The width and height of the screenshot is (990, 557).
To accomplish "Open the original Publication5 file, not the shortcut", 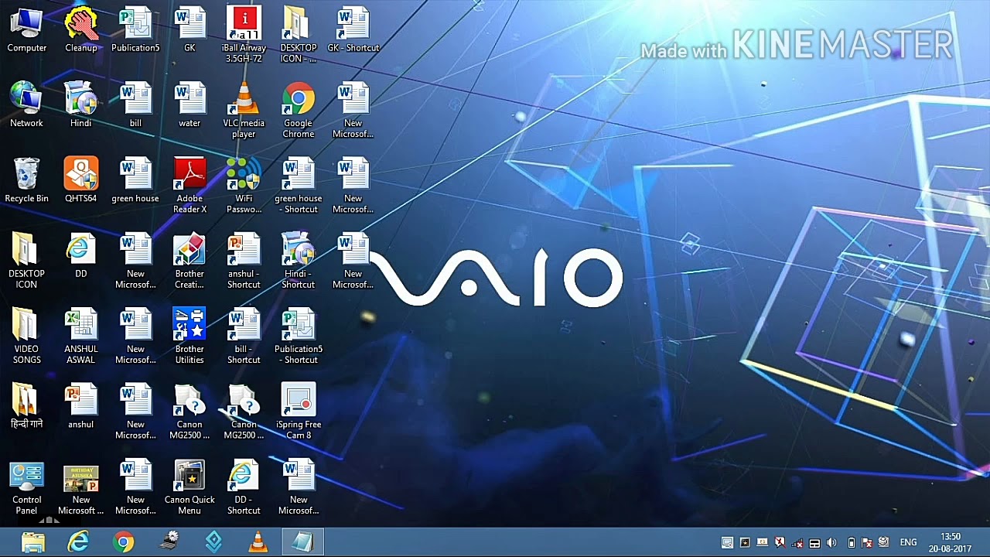I will pos(135,30).
